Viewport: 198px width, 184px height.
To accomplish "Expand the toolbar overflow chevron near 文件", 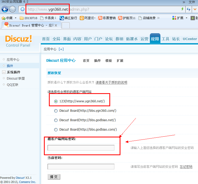I will coord(184,2).
